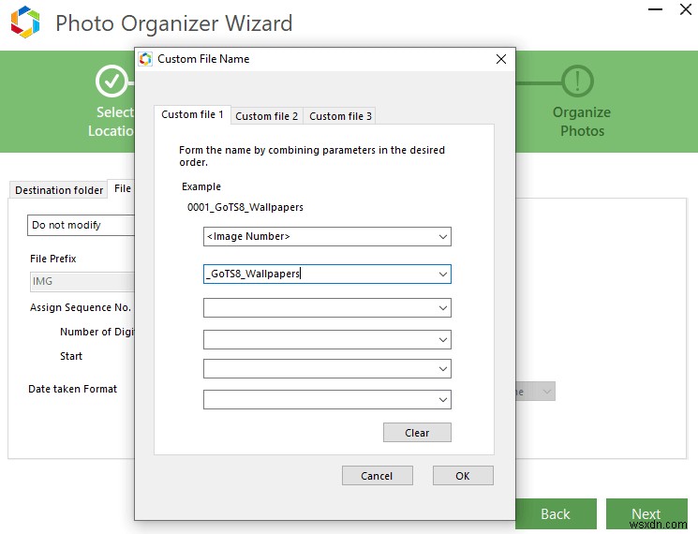Click the Example label in dialog

201,187
